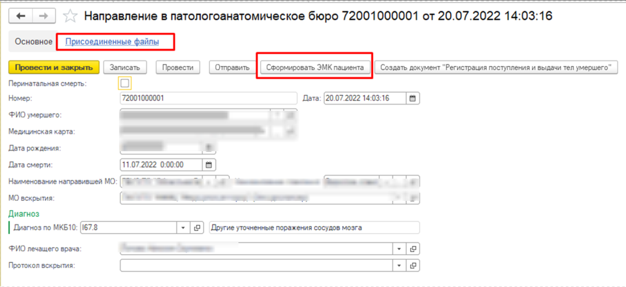This screenshot has width=626, height=287.
Task: Click the Записать button
Action: [x=125, y=67]
